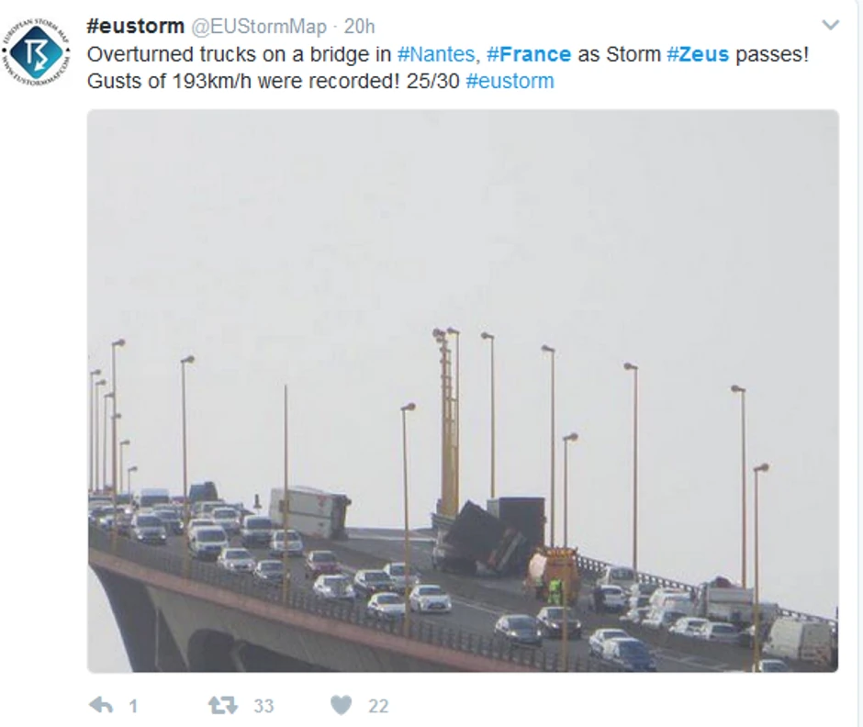Click the EUStormMap profile avatar

(x=37, y=53)
